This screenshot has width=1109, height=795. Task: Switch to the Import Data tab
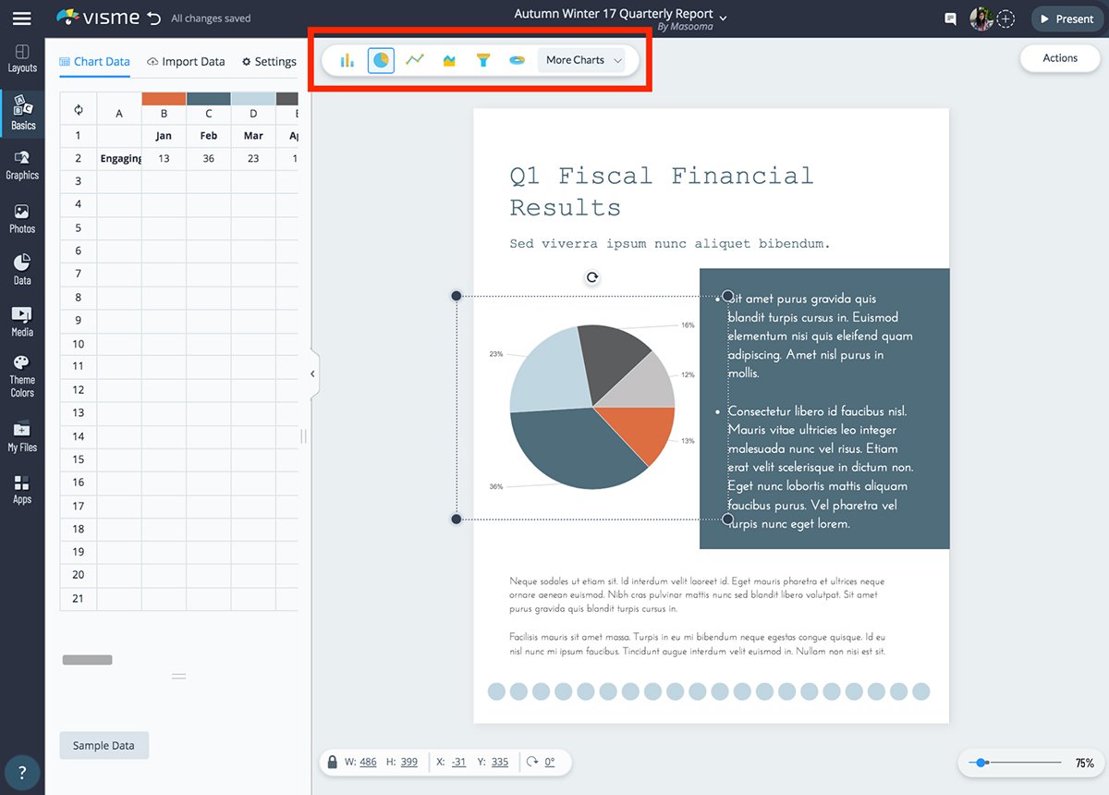[186, 62]
